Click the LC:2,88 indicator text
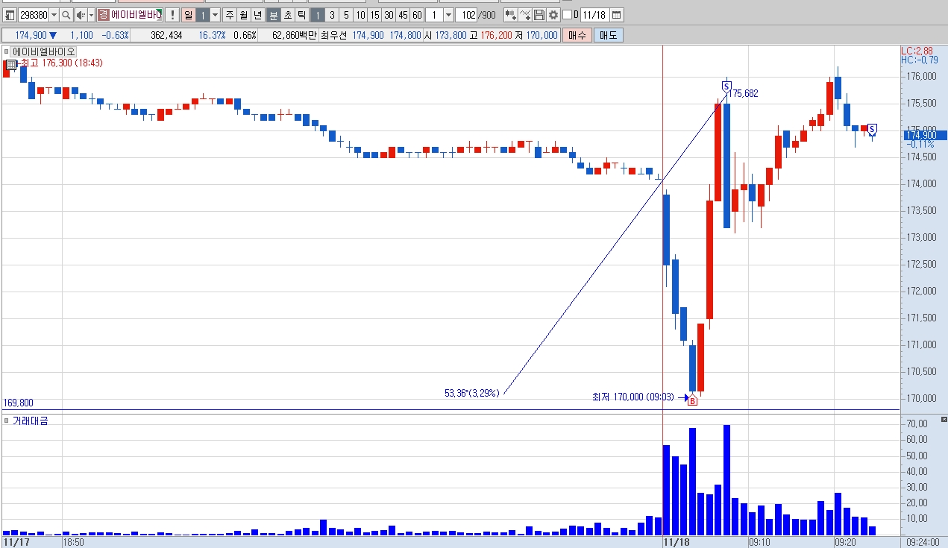The width and height of the screenshot is (948, 548). click(x=919, y=50)
